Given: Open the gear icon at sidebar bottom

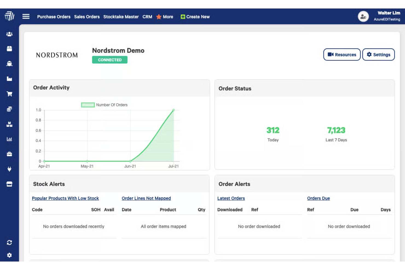Looking at the screenshot, I should (x=9, y=255).
